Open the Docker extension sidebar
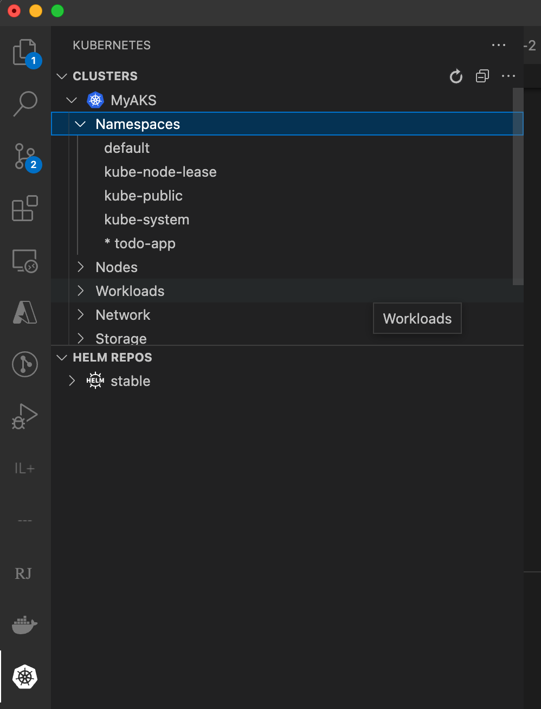Screen dimensions: 541x709 (24, 624)
